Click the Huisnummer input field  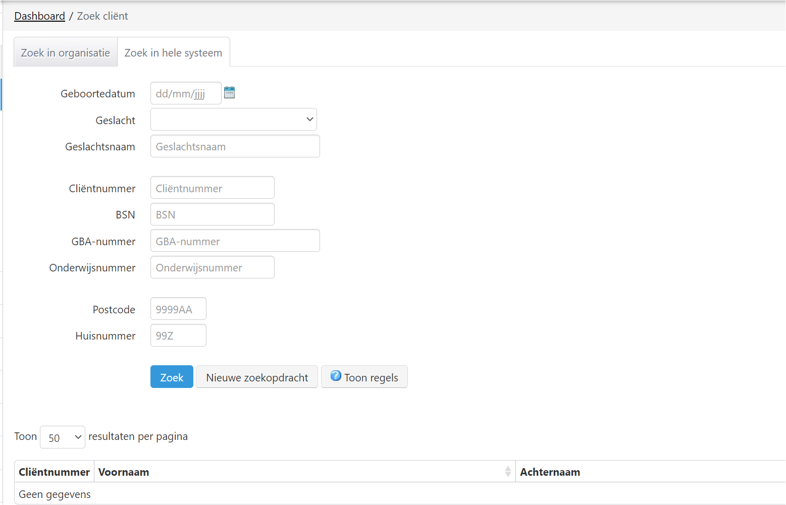point(178,335)
